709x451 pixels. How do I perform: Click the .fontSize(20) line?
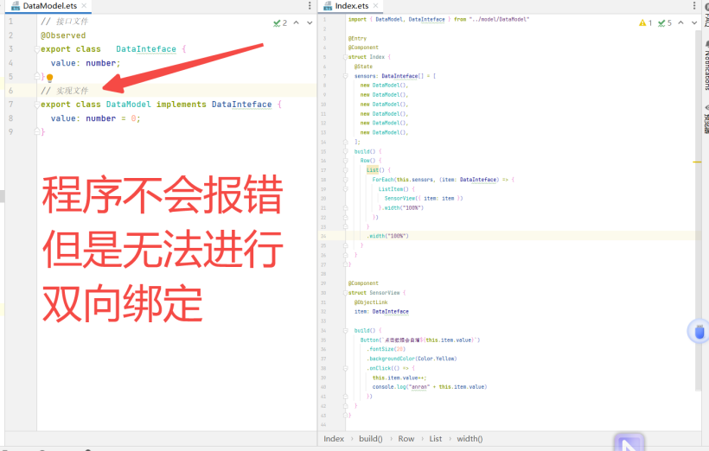pos(386,349)
